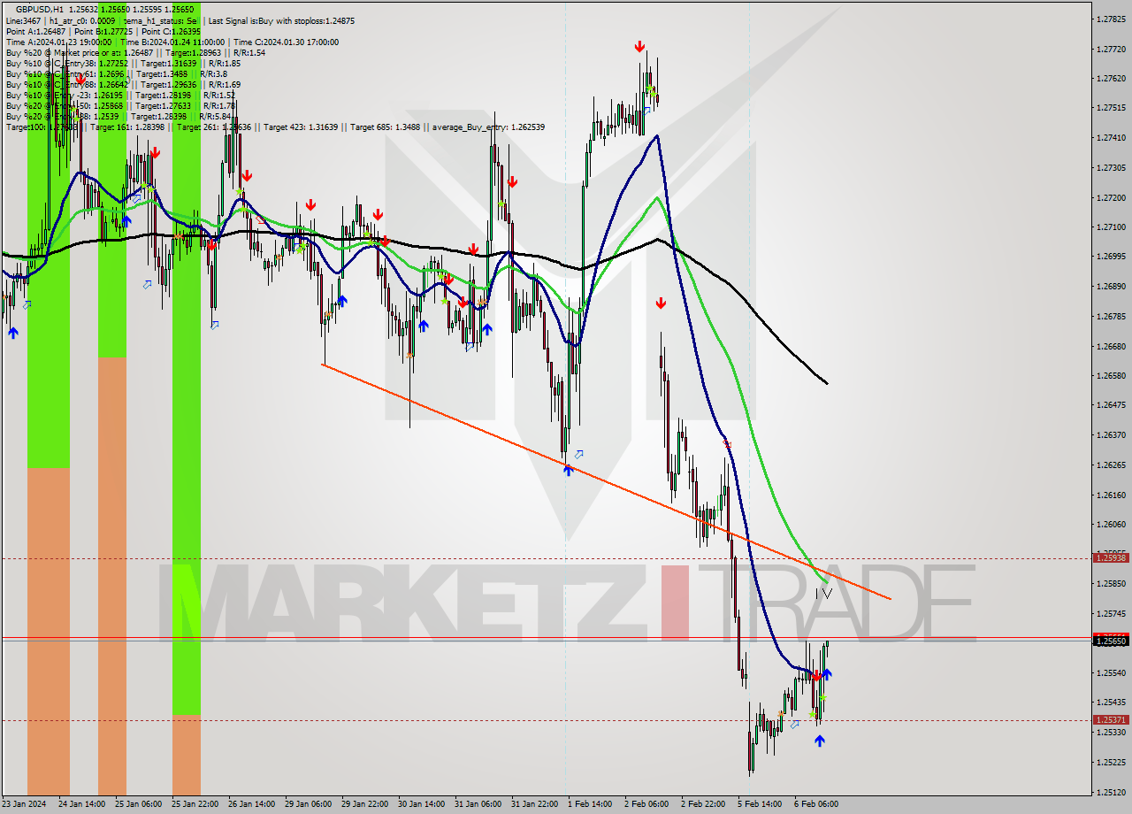
Task: Click the '2 Feb 22:00' time label
Action: click(703, 803)
